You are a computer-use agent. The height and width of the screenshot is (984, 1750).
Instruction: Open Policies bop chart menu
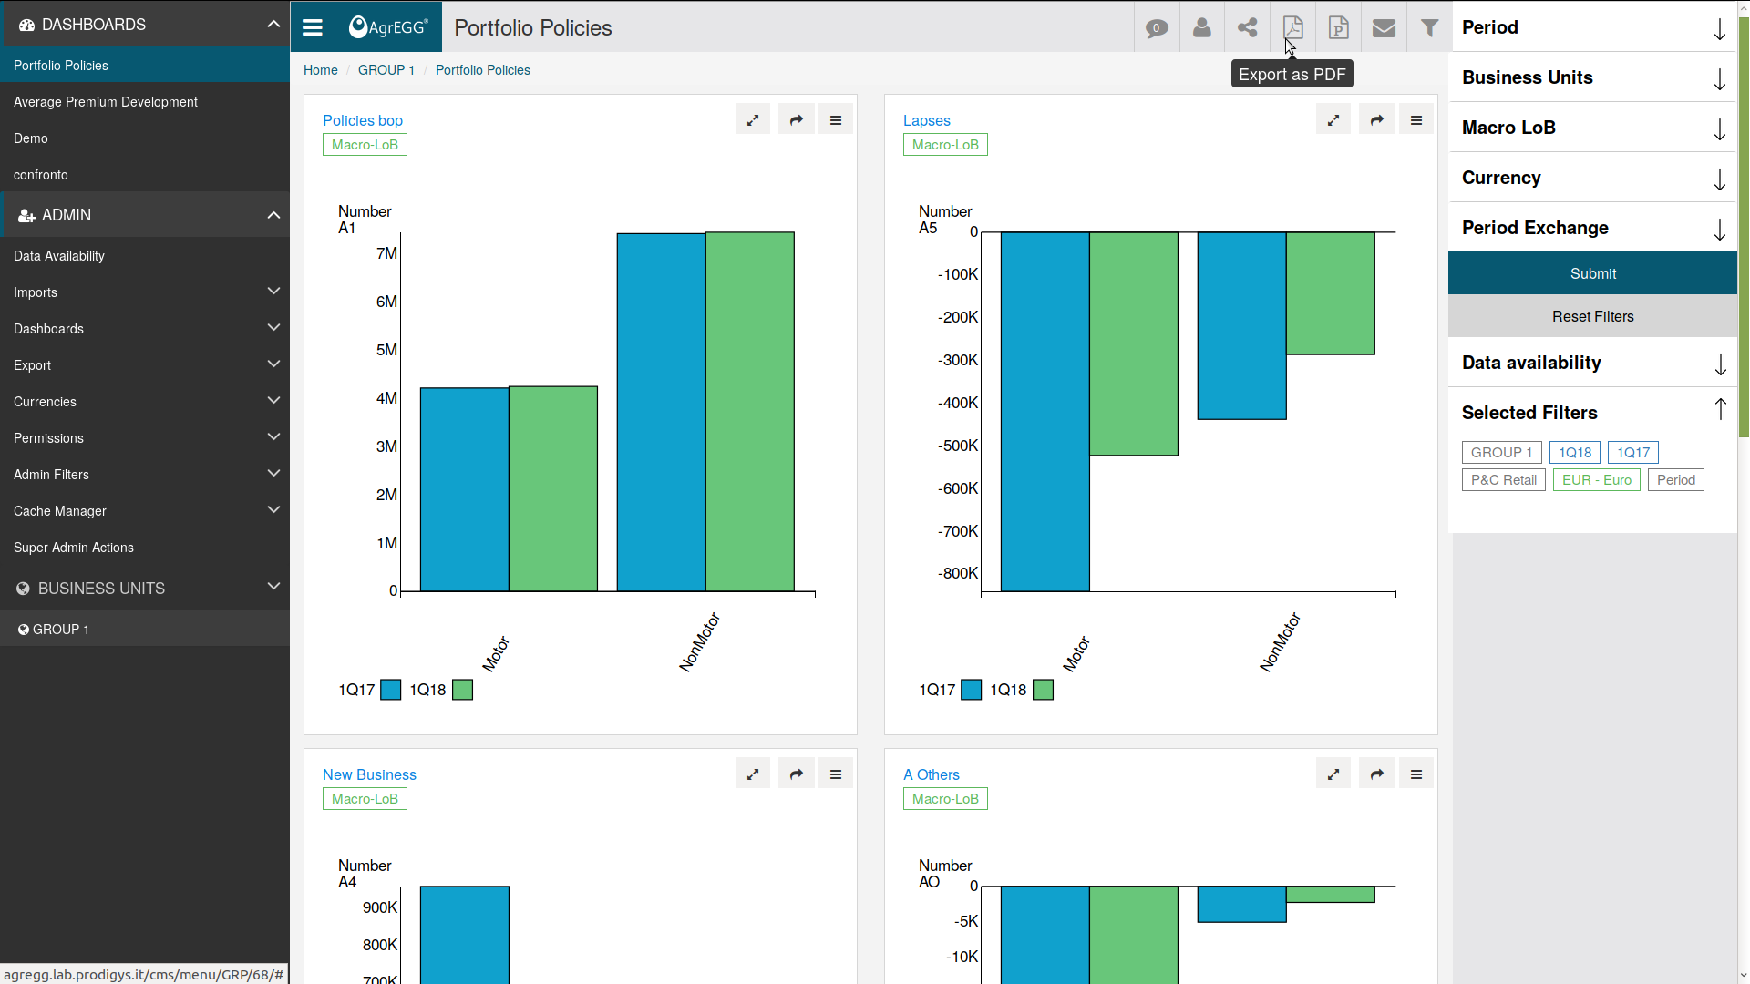coord(836,119)
